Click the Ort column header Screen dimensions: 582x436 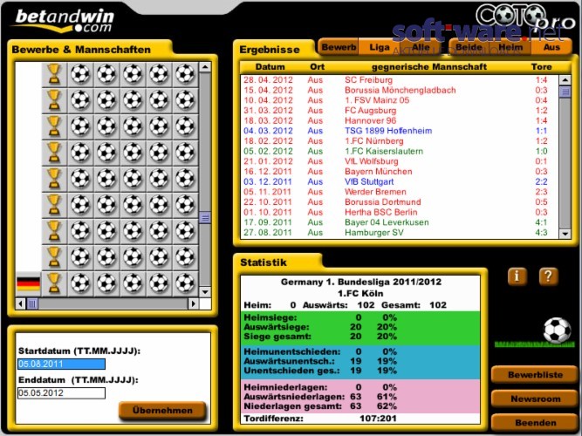[x=317, y=67]
